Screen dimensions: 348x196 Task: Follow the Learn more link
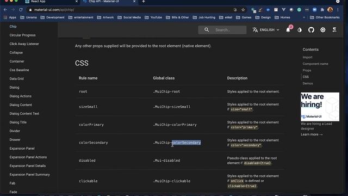coord(312,134)
